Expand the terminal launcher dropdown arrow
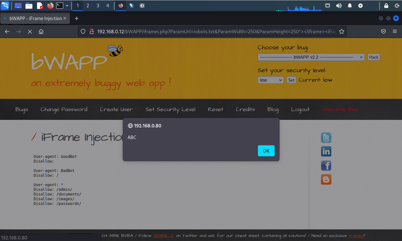Screen dimensions: 402x241 click(x=67, y=6)
